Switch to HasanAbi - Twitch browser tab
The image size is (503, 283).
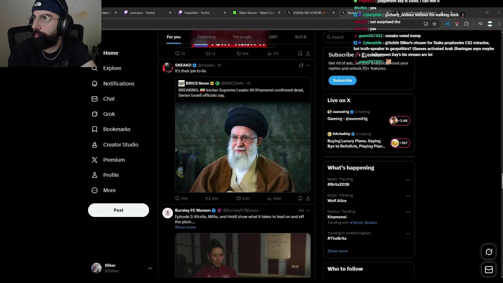[201, 13]
